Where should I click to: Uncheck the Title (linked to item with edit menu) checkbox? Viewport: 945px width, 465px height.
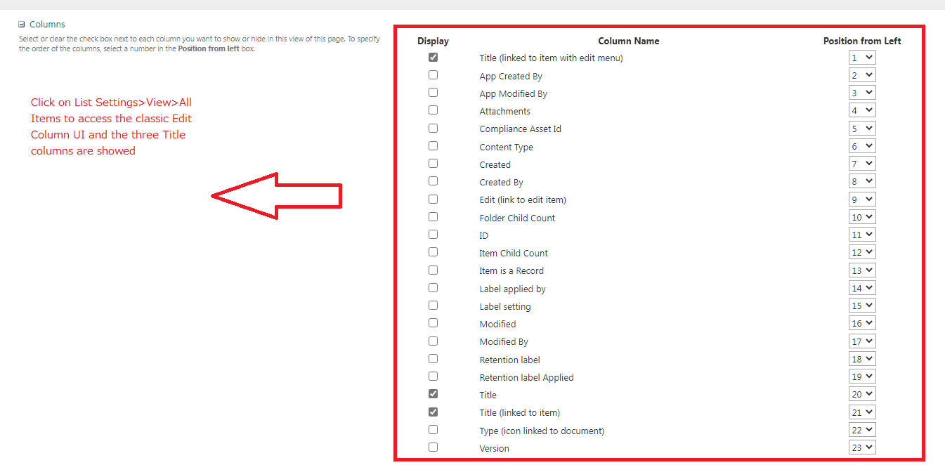(x=433, y=57)
